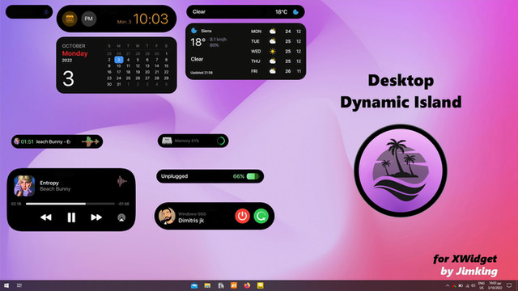Open Firefox from the taskbar

(x=247, y=285)
